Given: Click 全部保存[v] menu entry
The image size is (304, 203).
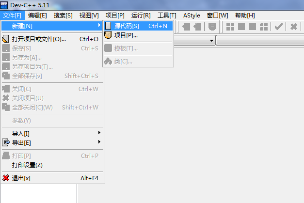Looking at the screenshot, I should pos(52,76).
